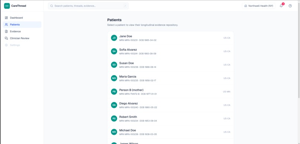The height and width of the screenshot is (144, 300).
Task: Click MRN-100239 text under Michael Doe
Action: pyautogui.click(x=131, y=134)
